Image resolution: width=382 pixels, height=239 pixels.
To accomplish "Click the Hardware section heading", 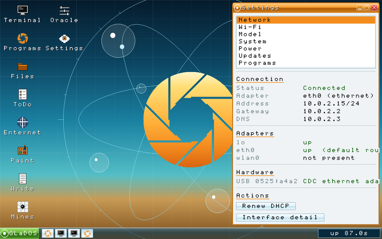I will [x=255, y=172].
